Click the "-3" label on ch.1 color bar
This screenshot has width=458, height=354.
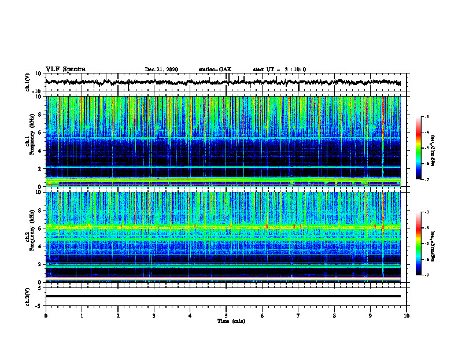click(427, 117)
